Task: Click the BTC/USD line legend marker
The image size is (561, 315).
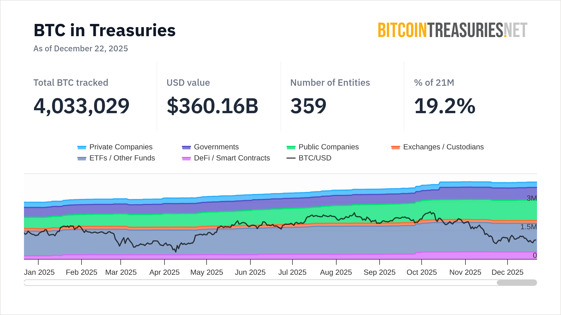Action: tap(291, 158)
